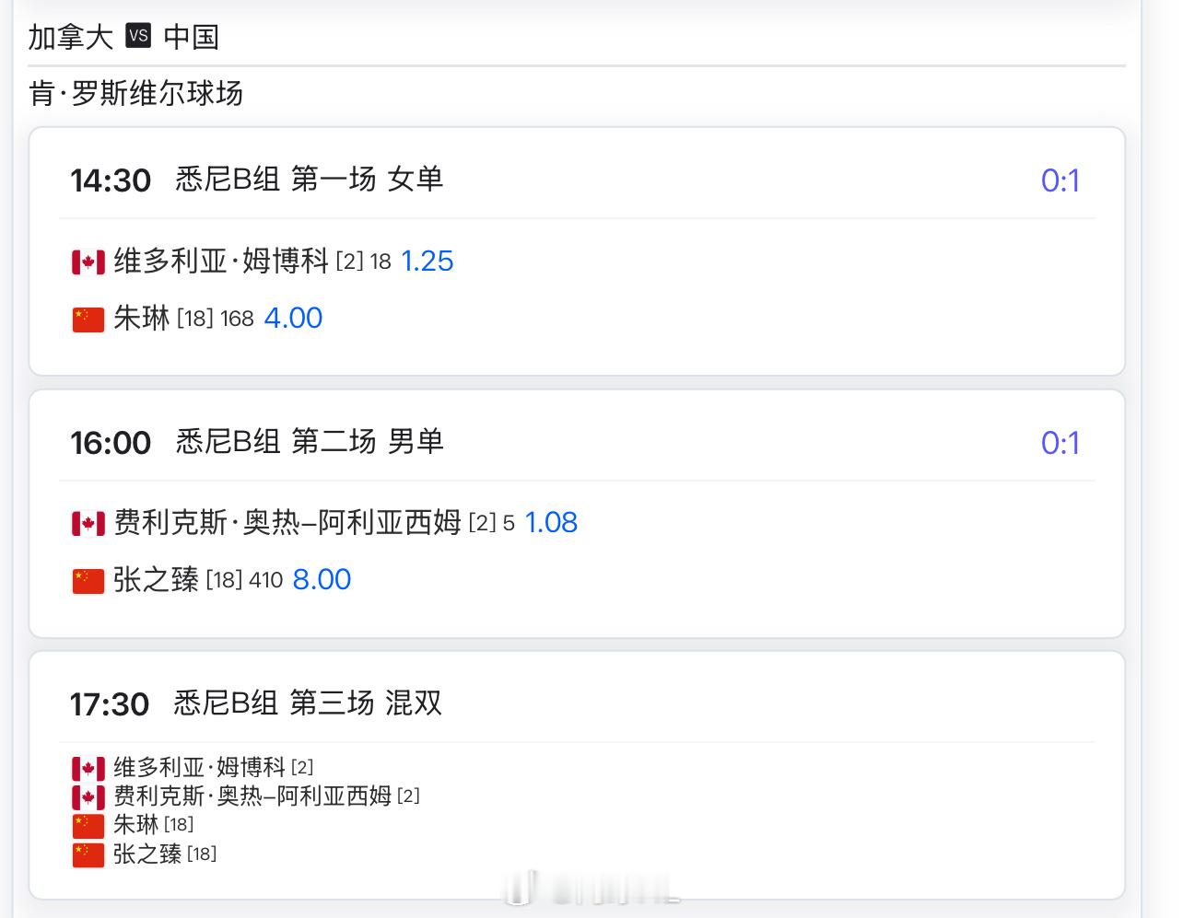This screenshot has height=918, width=1183.
Task: Open 朱琳 player name in 女单 match
Action: [x=142, y=319]
